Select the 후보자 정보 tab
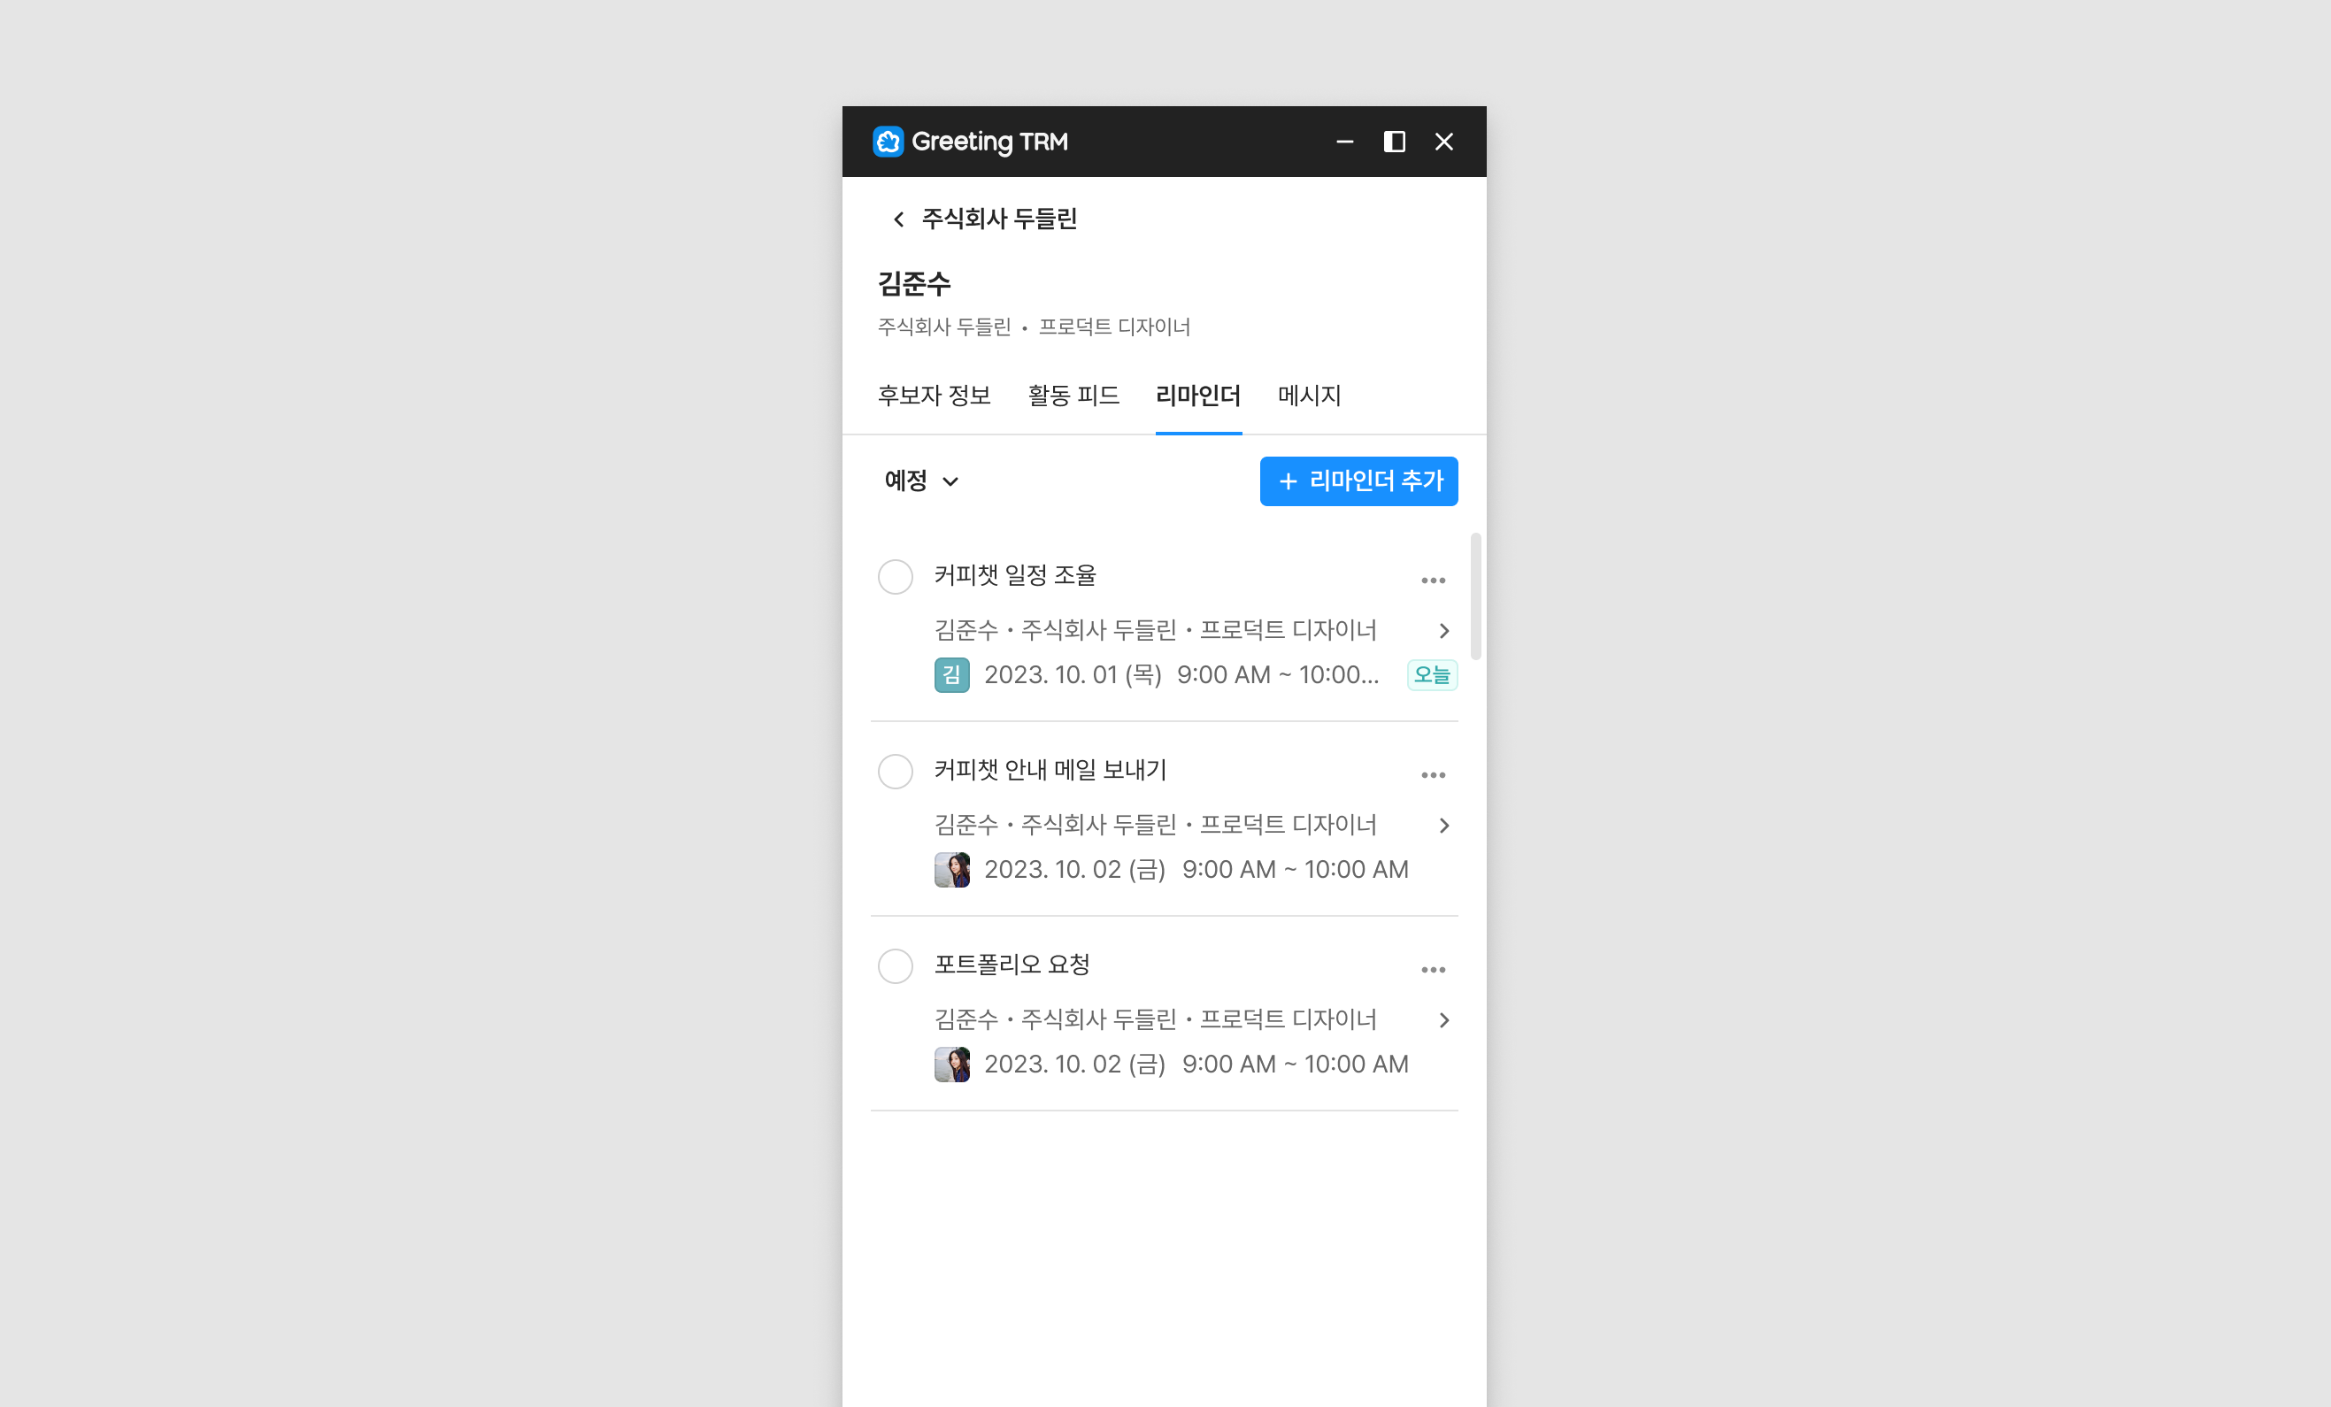 [934, 396]
